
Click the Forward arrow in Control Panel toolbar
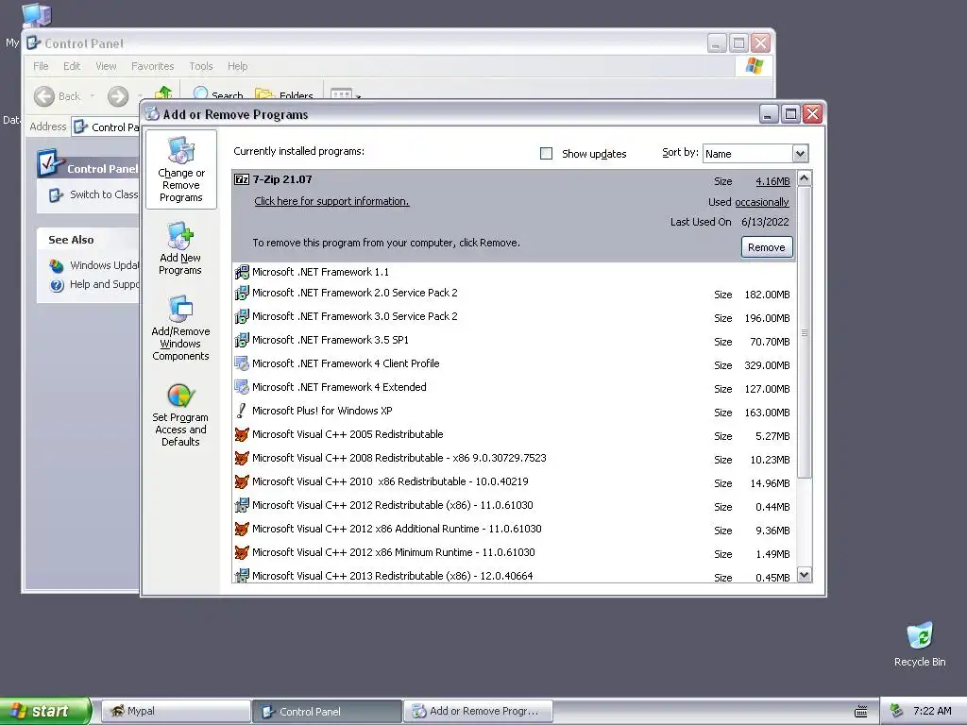(118, 96)
